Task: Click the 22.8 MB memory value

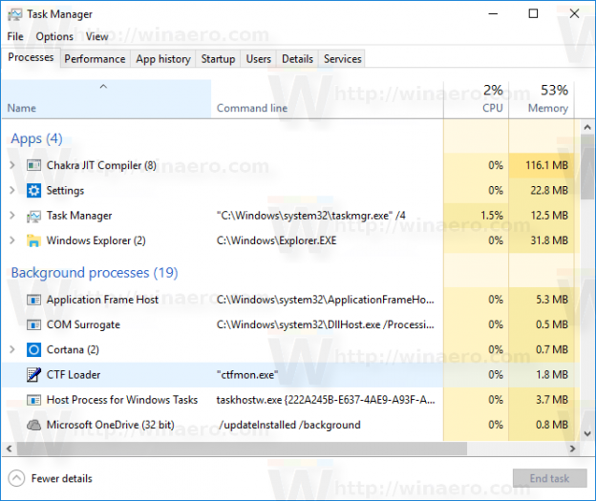Action: pos(549,190)
